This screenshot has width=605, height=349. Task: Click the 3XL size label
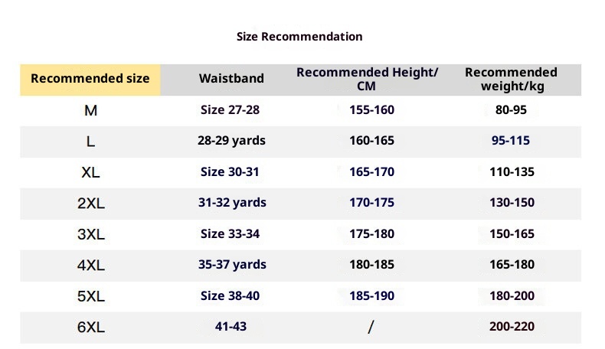tap(90, 234)
